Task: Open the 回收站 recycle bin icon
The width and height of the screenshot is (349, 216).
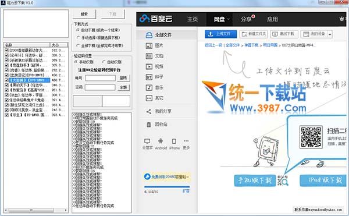Action: pyautogui.click(x=149, y=125)
